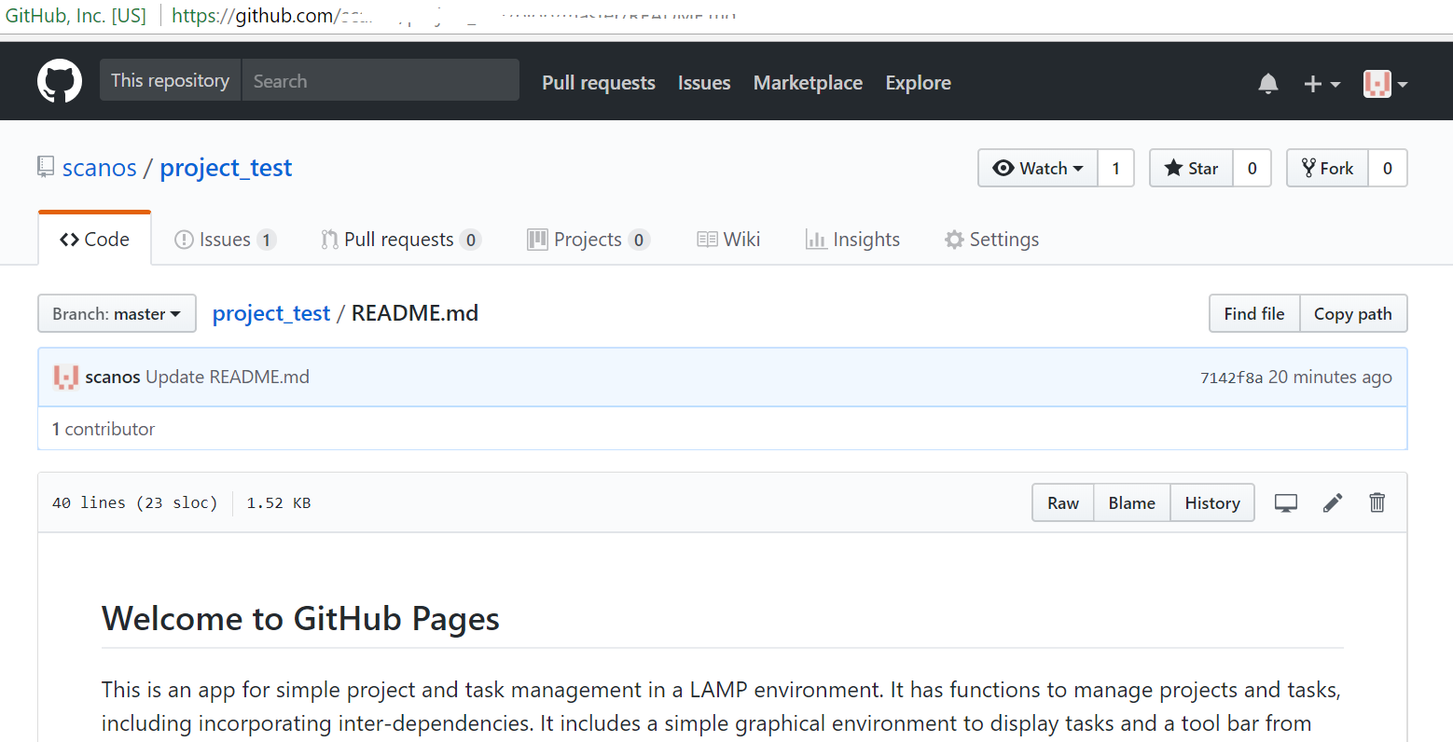The width and height of the screenshot is (1453, 742).
Task: Click the 40 lines (23 sloc) text
Action: [x=134, y=502]
